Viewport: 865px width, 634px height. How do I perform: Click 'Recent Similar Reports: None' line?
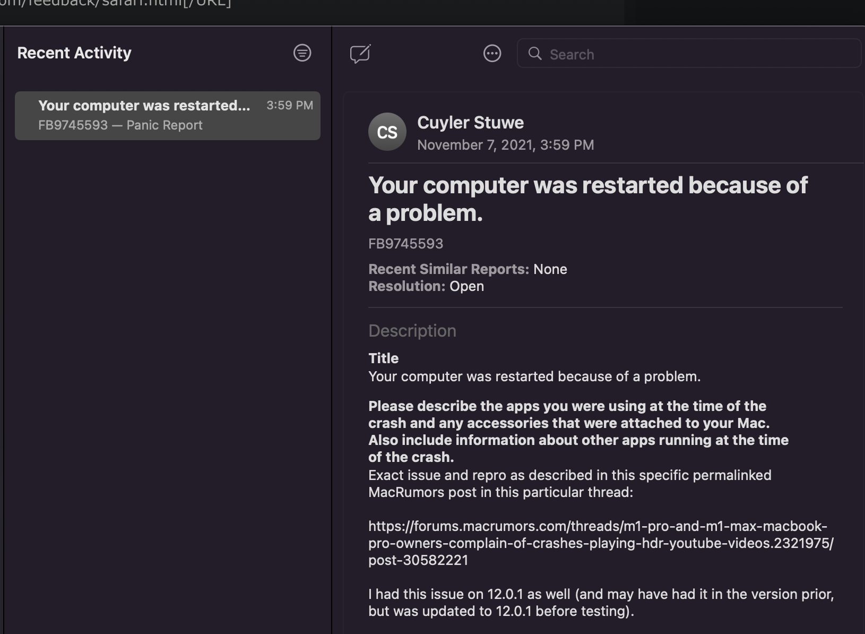467,269
